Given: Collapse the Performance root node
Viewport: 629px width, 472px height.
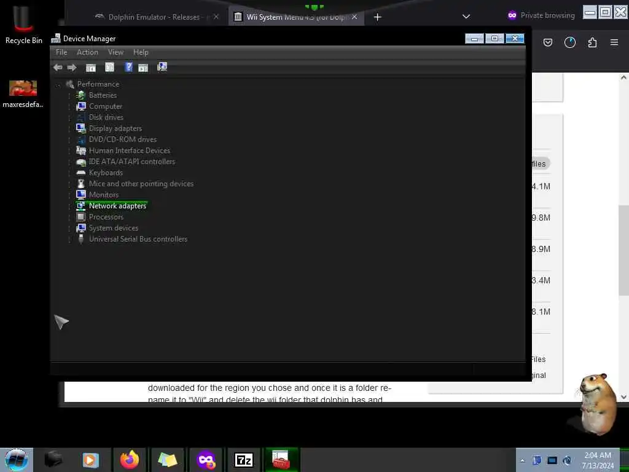Looking at the screenshot, I should tap(58, 85).
